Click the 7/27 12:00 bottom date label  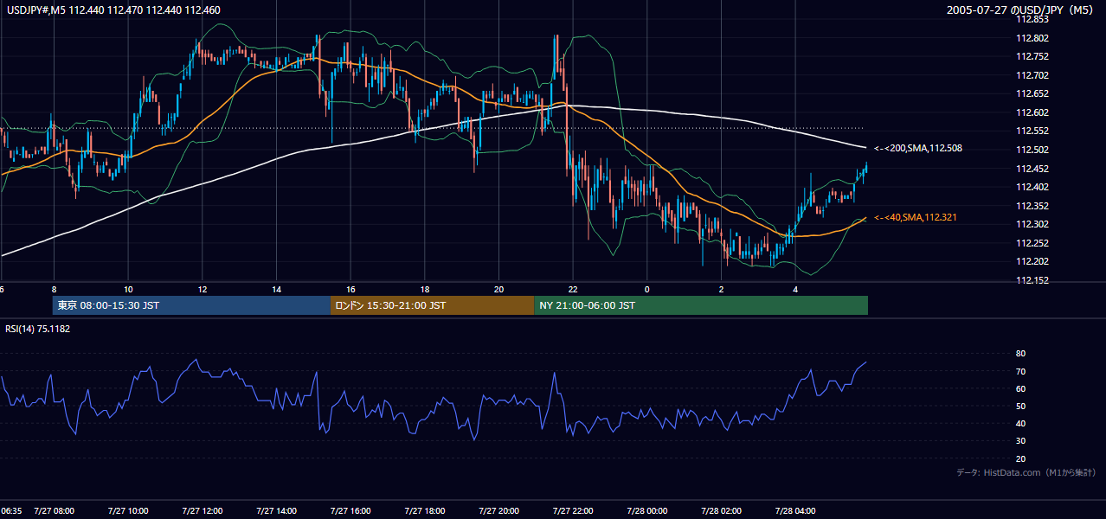pyautogui.click(x=203, y=510)
